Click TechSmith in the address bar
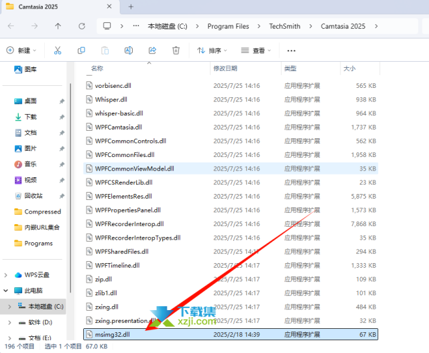This screenshot has width=429, height=353. coord(284,26)
